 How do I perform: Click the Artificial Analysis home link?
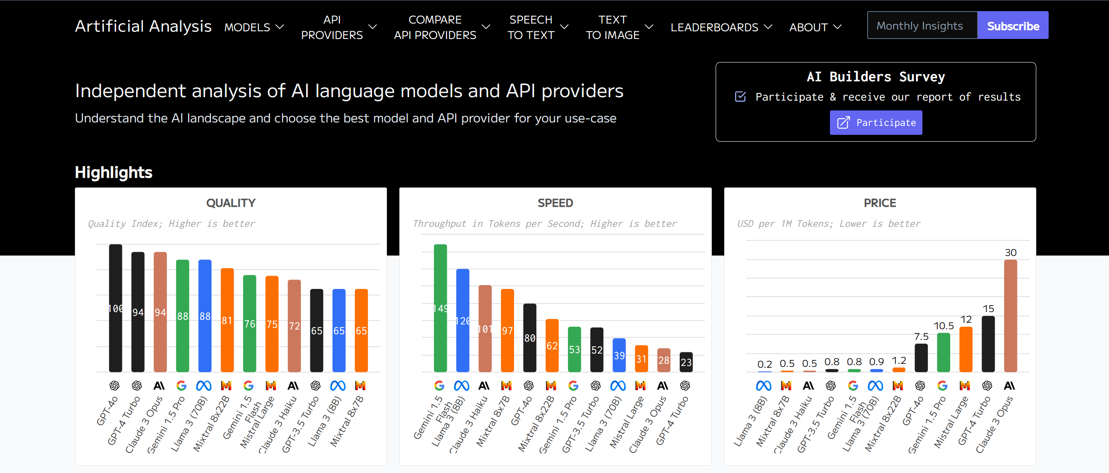tap(143, 26)
